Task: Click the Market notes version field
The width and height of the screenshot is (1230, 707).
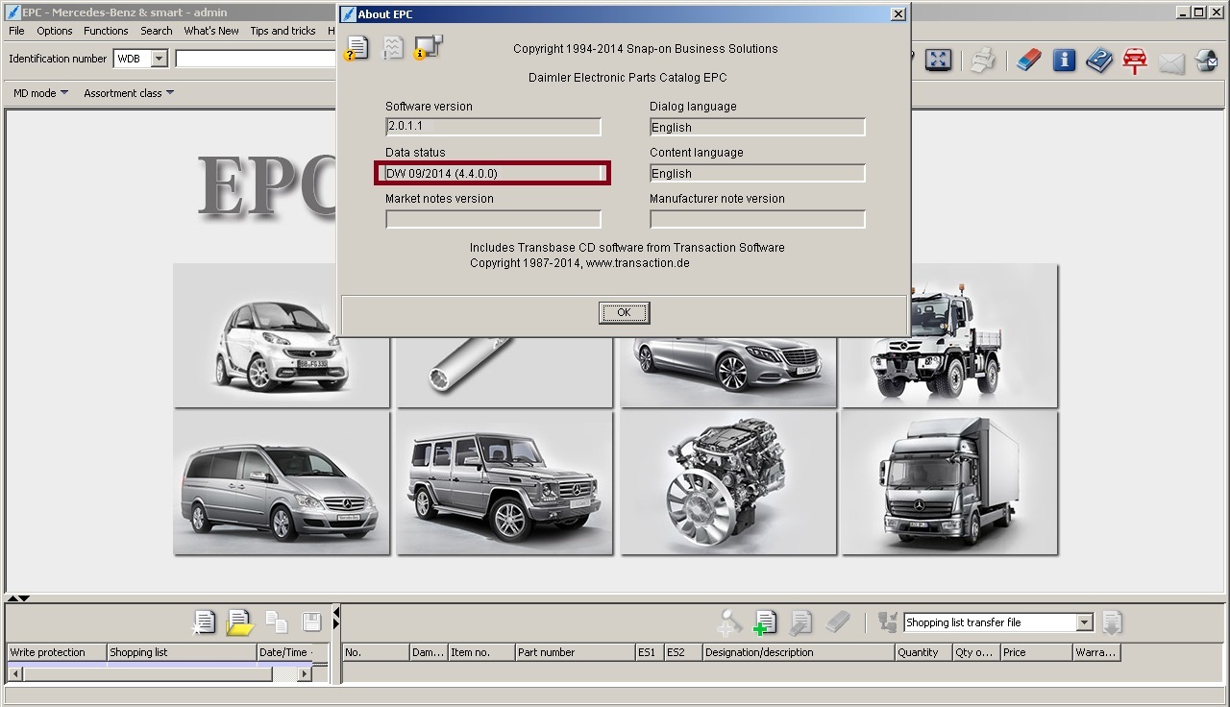Action: pos(493,219)
